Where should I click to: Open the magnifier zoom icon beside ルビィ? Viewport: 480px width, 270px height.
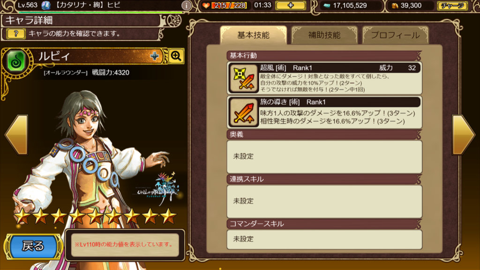tap(176, 56)
